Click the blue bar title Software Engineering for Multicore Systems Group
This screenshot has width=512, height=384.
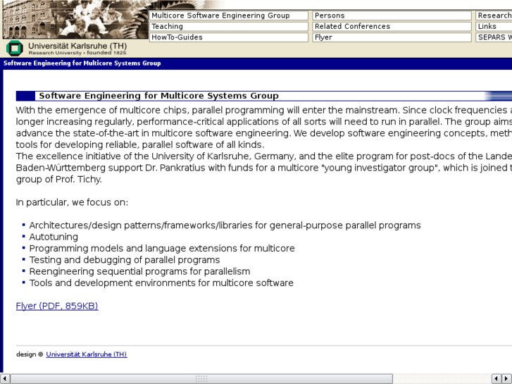pos(82,63)
